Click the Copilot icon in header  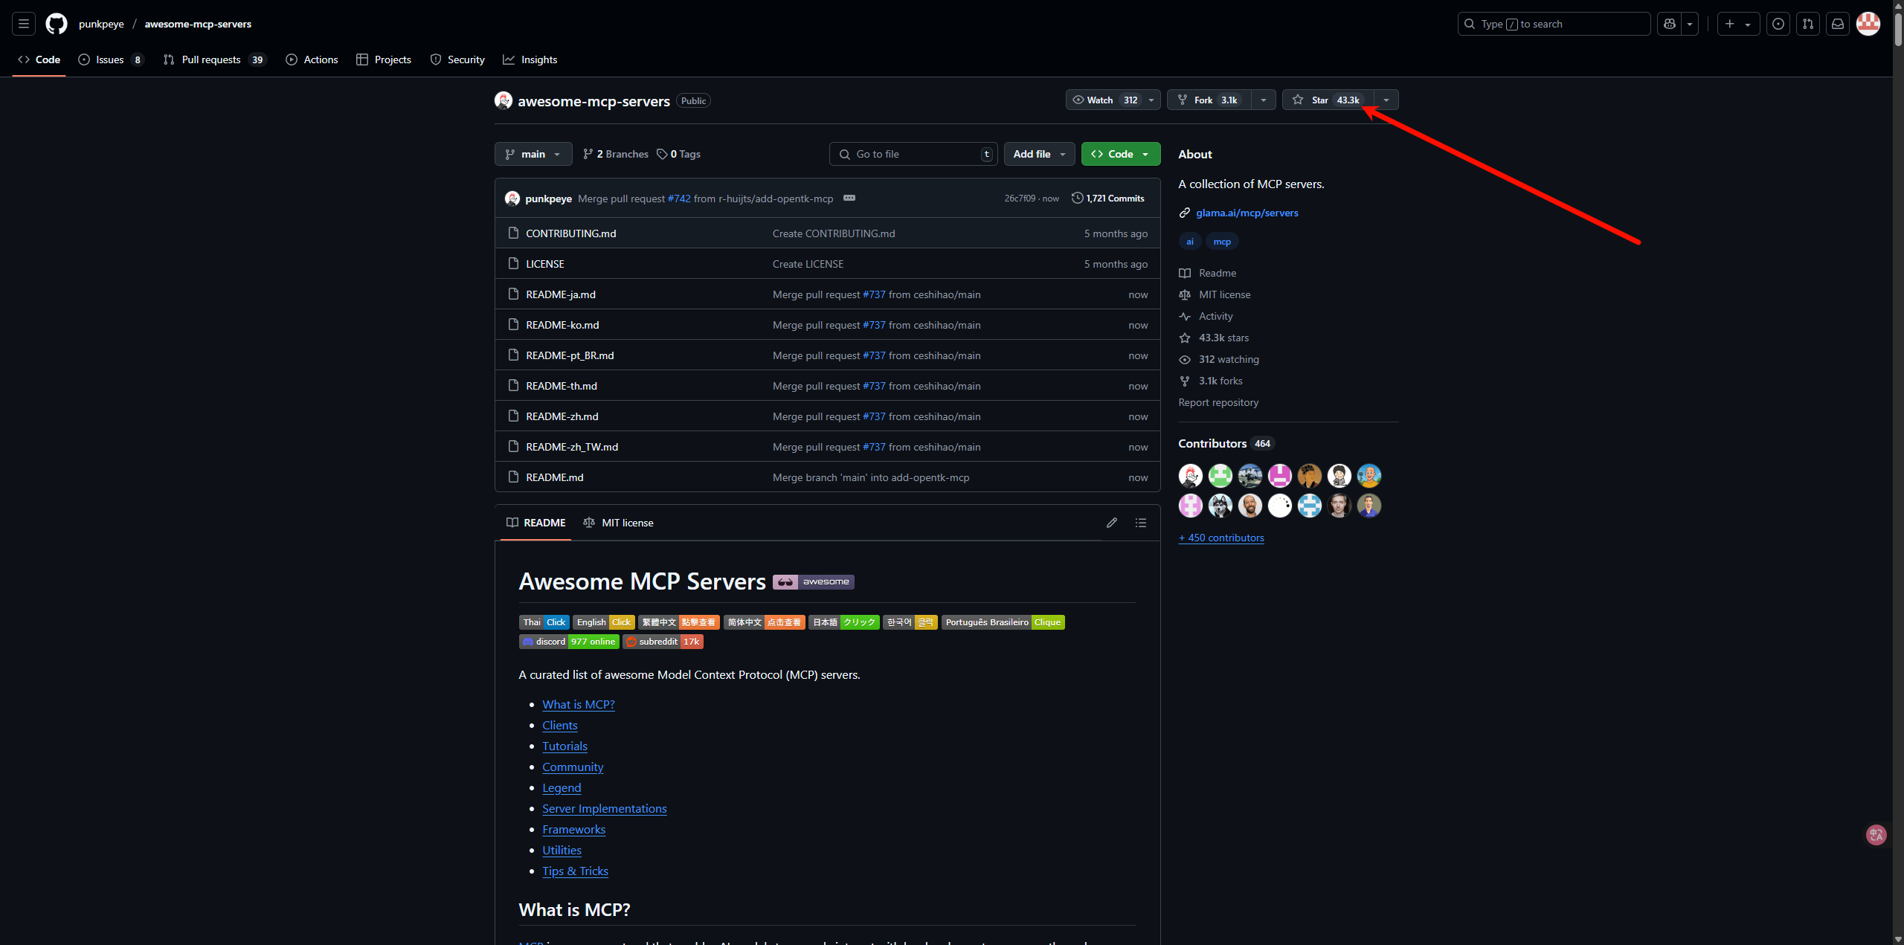(1670, 24)
